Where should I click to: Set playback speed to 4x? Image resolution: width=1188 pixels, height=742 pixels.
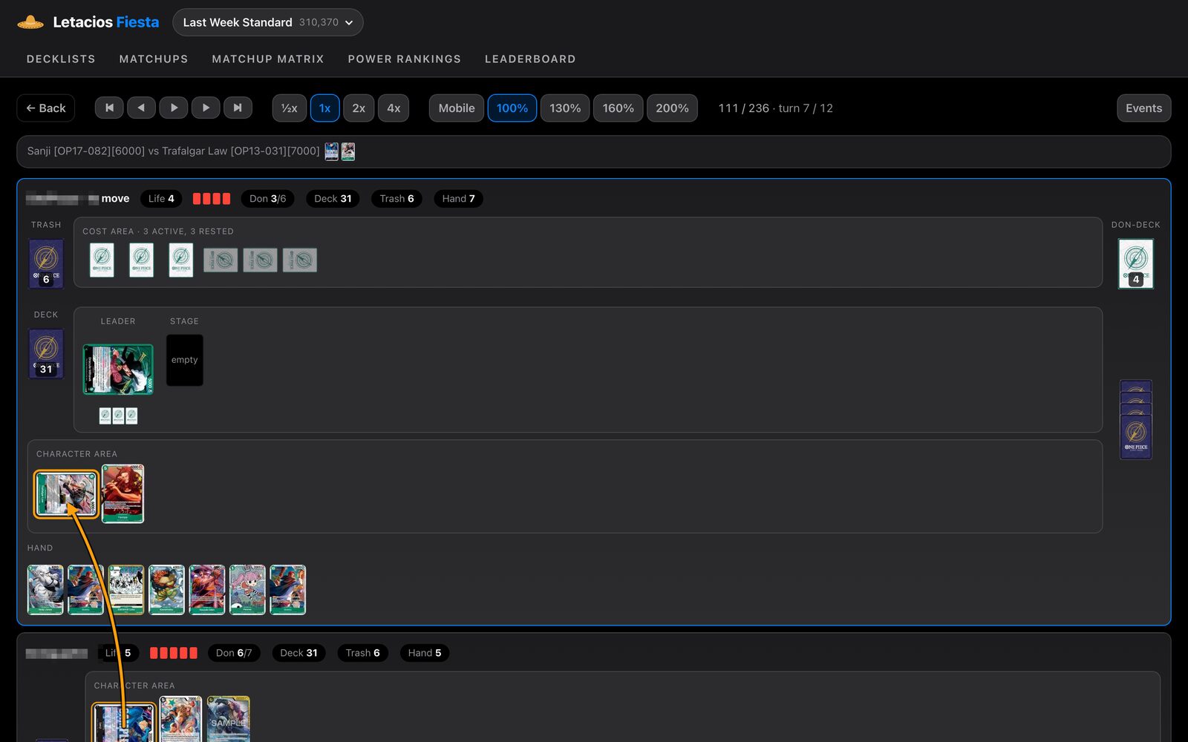click(x=394, y=108)
